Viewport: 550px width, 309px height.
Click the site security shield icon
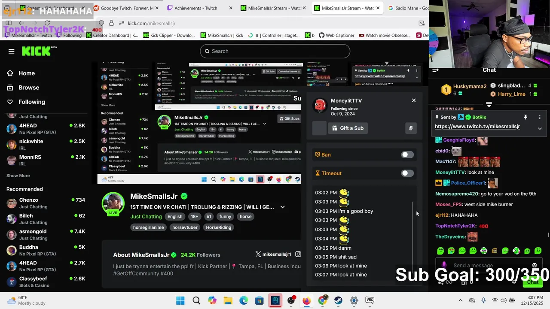(101, 23)
